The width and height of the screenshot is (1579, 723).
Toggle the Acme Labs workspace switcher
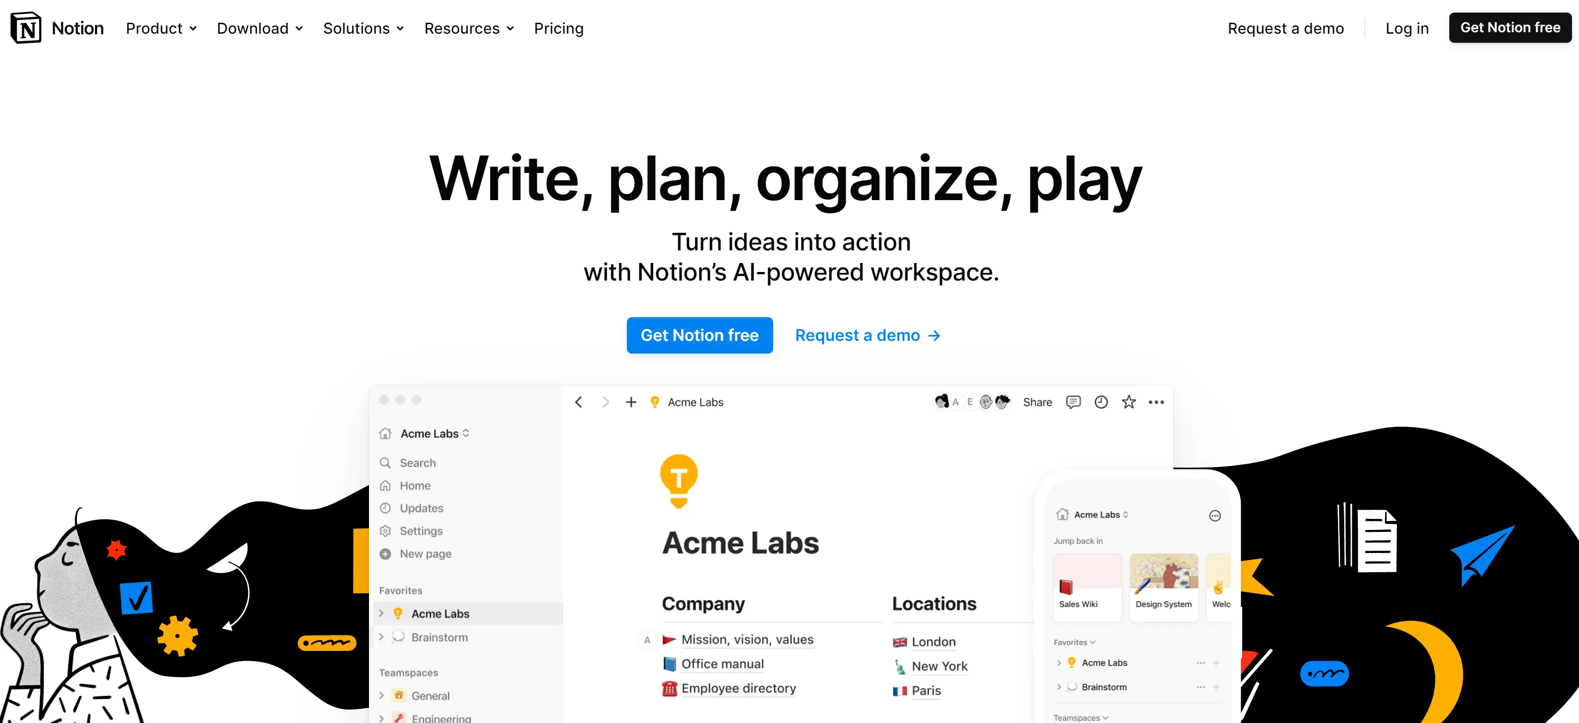(x=434, y=433)
